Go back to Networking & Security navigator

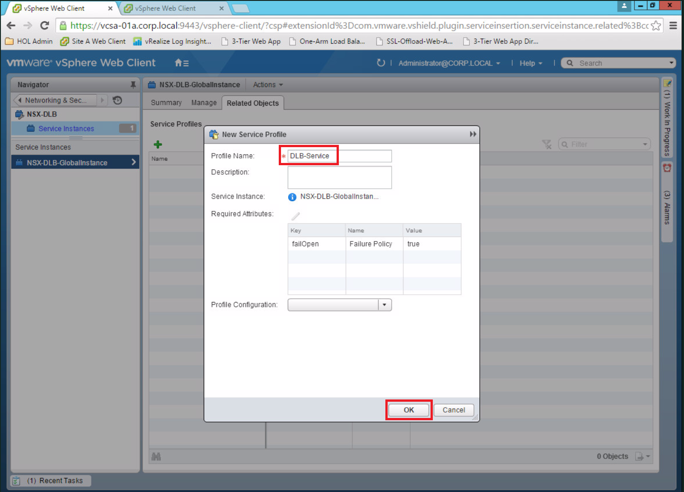[55, 100]
